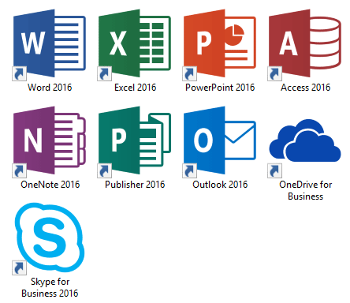Click the "Skype for Business 2016" label
The width and height of the screenshot is (350, 303).
(x=50, y=287)
